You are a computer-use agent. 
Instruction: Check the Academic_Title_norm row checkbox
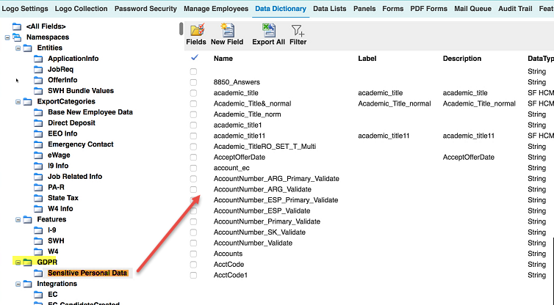(x=193, y=114)
